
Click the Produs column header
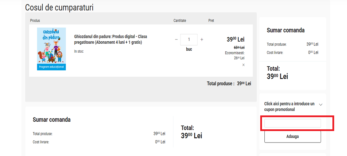tap(35, 21)
